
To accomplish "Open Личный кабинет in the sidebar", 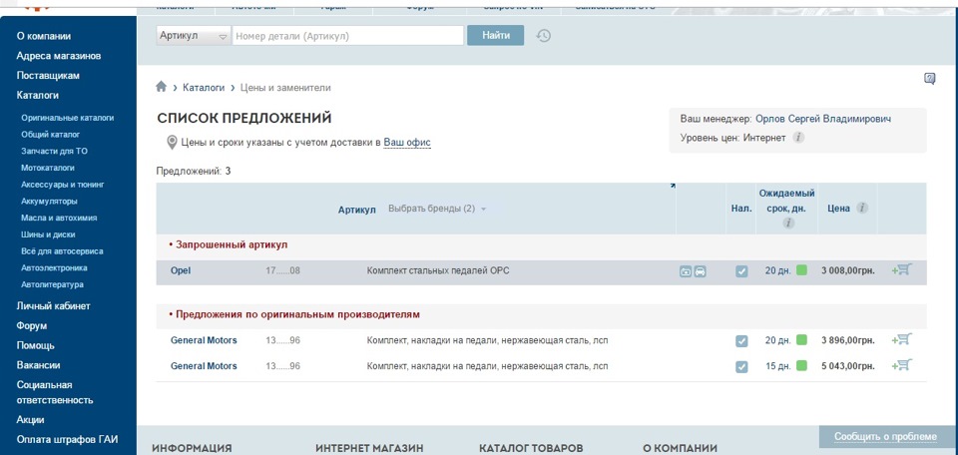I will click(53, 306).
